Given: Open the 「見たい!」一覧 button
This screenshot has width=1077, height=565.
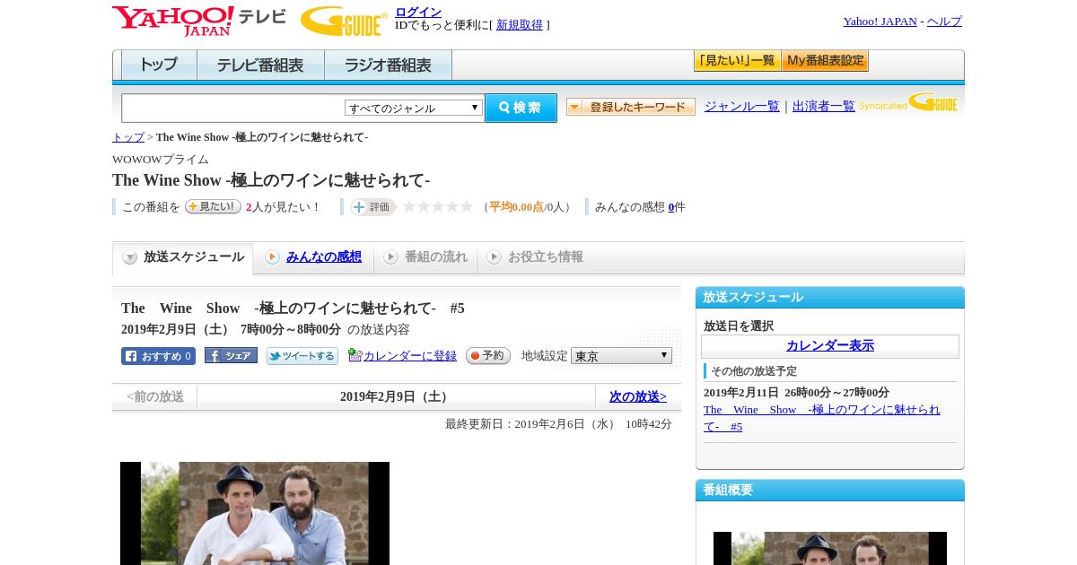Looking at the screenshot, I should point(738,61).
